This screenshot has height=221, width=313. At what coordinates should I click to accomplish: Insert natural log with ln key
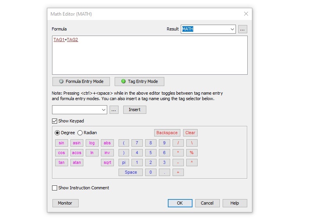(x=92, y=153)
